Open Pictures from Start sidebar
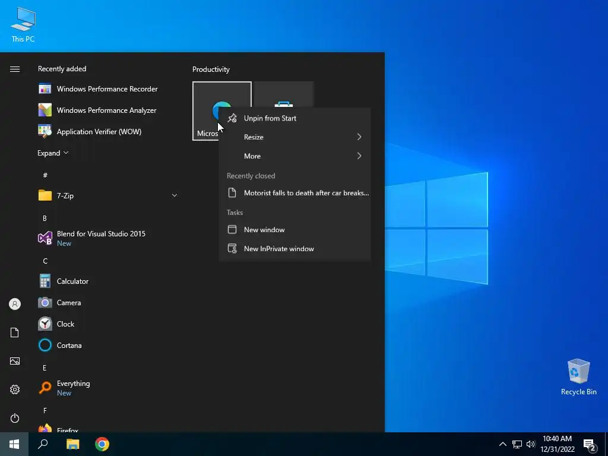 coord(15,361)
